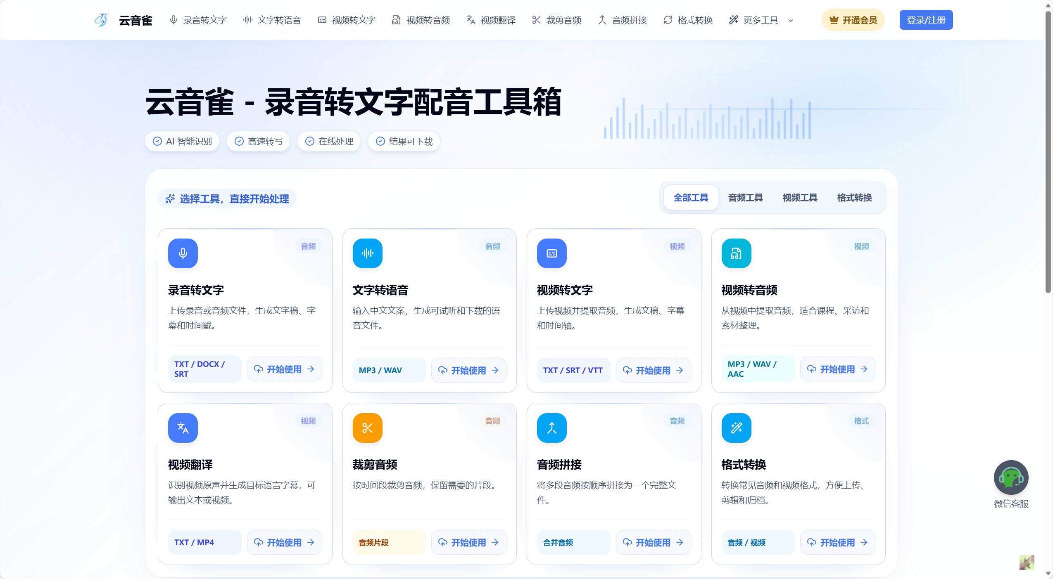The height and width of the screenshot is (579, 1053).
Task: Click the 视频翻译 card title
Action: point(190,465)
